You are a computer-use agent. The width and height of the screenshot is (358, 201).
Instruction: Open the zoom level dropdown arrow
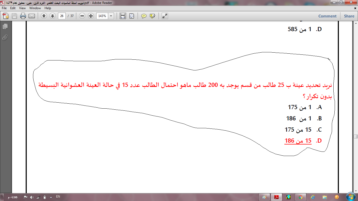[111, 16]
